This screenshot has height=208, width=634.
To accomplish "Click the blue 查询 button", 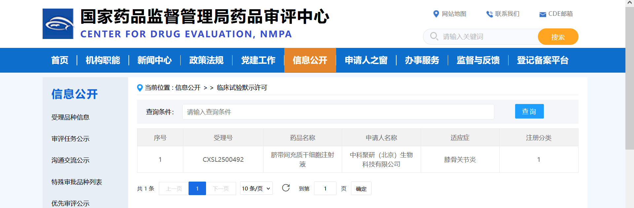I will point(529,111).
